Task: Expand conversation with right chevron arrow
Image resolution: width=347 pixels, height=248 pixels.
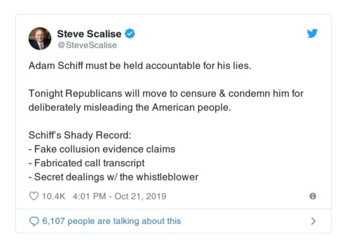Action: click(313, 221)
